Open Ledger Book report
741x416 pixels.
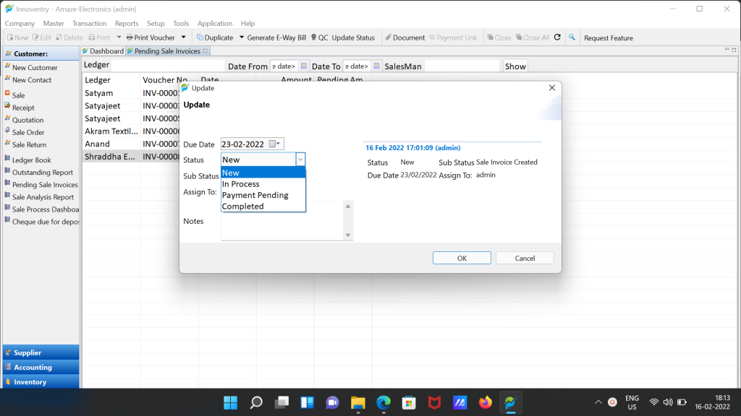coord(31,160)
